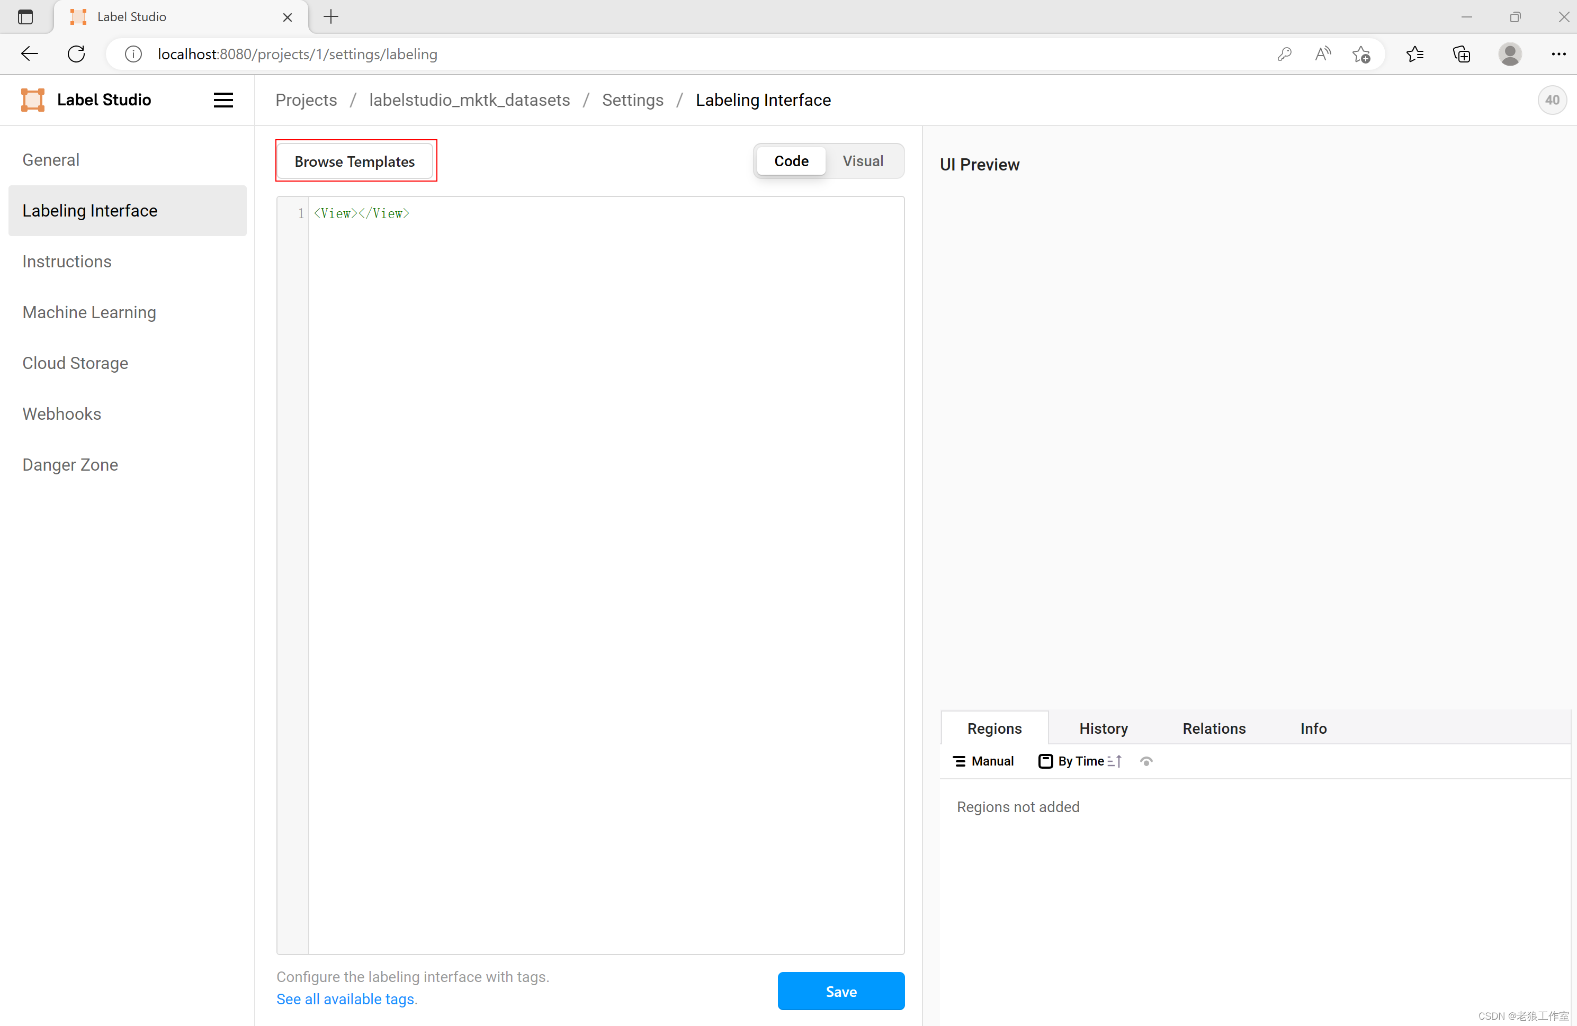Open See all available tags link
This screenshot has height=1026, width=1577.
click(346, 998)
